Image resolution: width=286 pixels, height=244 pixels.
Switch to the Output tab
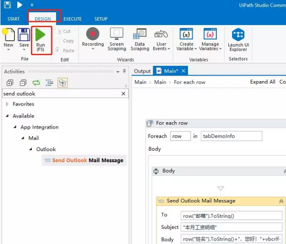(x=142, y=71)
